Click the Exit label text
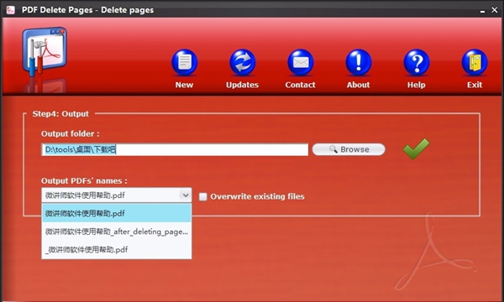This screenshot has width=504, height=302. click(475, 85)
